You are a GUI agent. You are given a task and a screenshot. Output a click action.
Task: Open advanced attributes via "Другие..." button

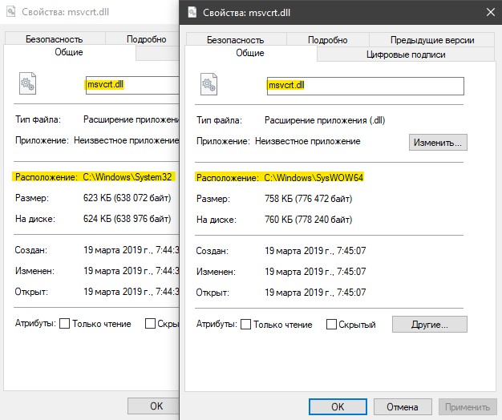[x=430, y=325]
